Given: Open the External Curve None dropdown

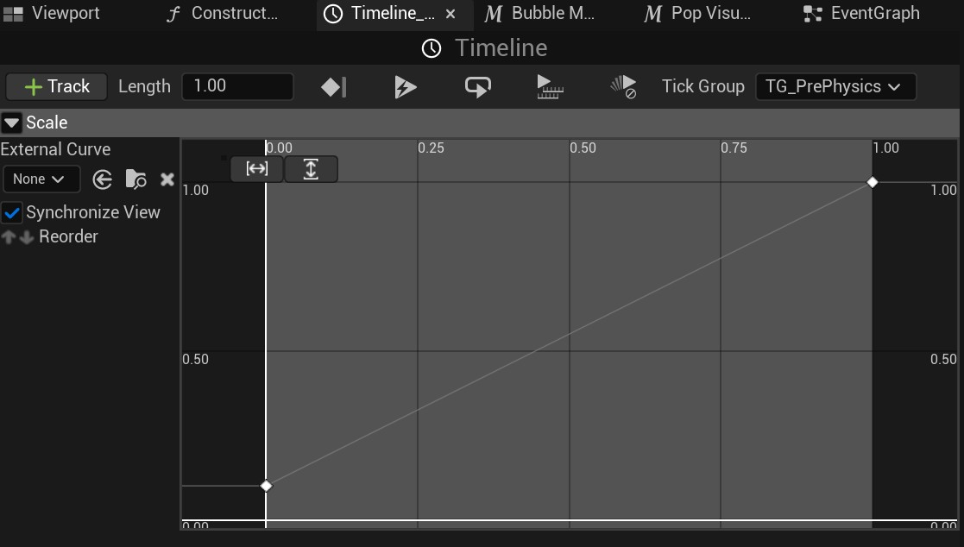Looking at the screenshot, I should [x=41, y=179].
